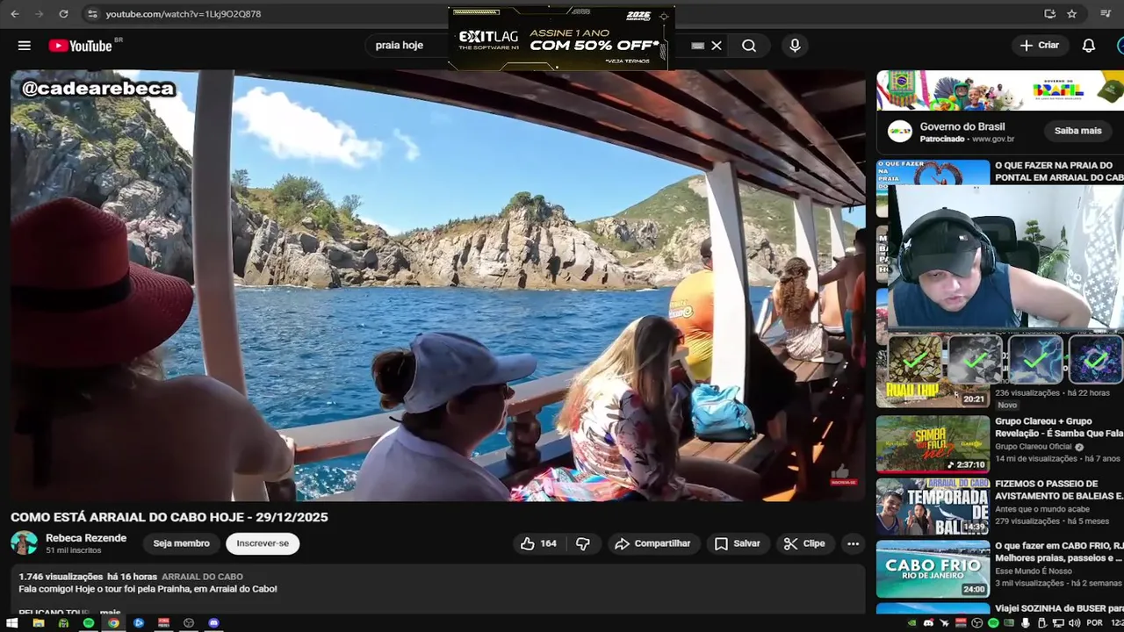This screenshot has width=1124, height=632.
Task: Create a clip with Clipe button
Action: [804, 543]
